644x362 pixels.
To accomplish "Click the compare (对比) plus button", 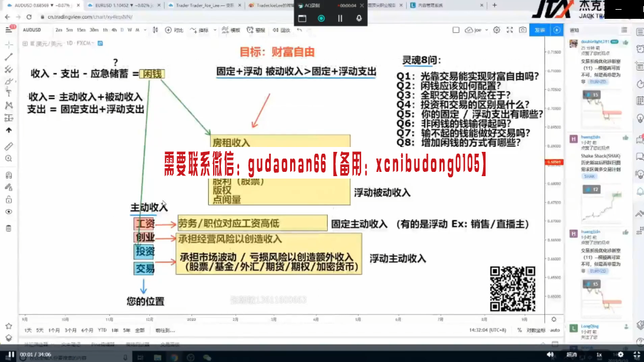I will [x=174, y=30].
